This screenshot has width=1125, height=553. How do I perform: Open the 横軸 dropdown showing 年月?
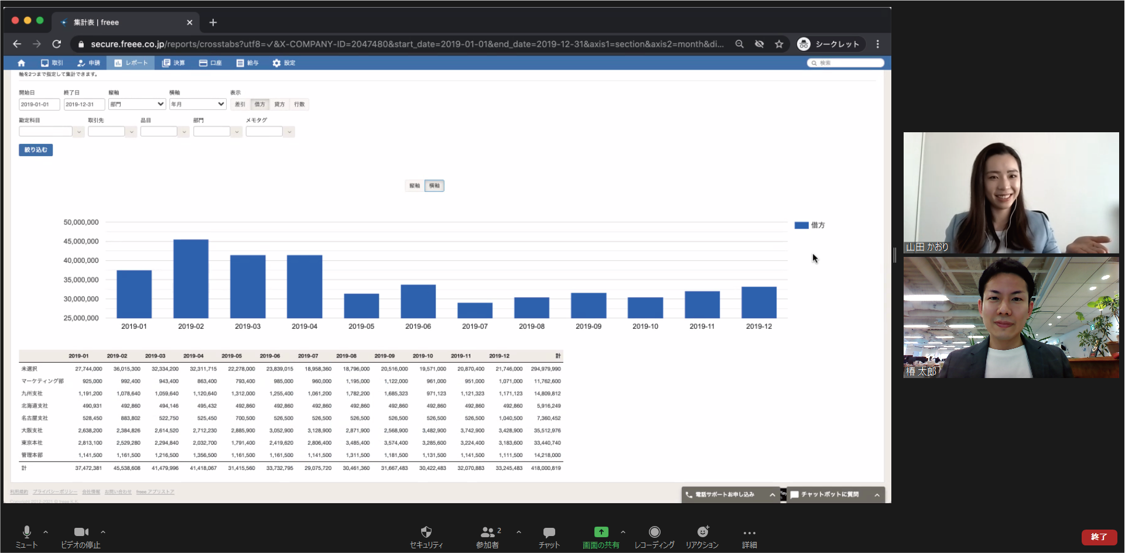coord(197,104)
